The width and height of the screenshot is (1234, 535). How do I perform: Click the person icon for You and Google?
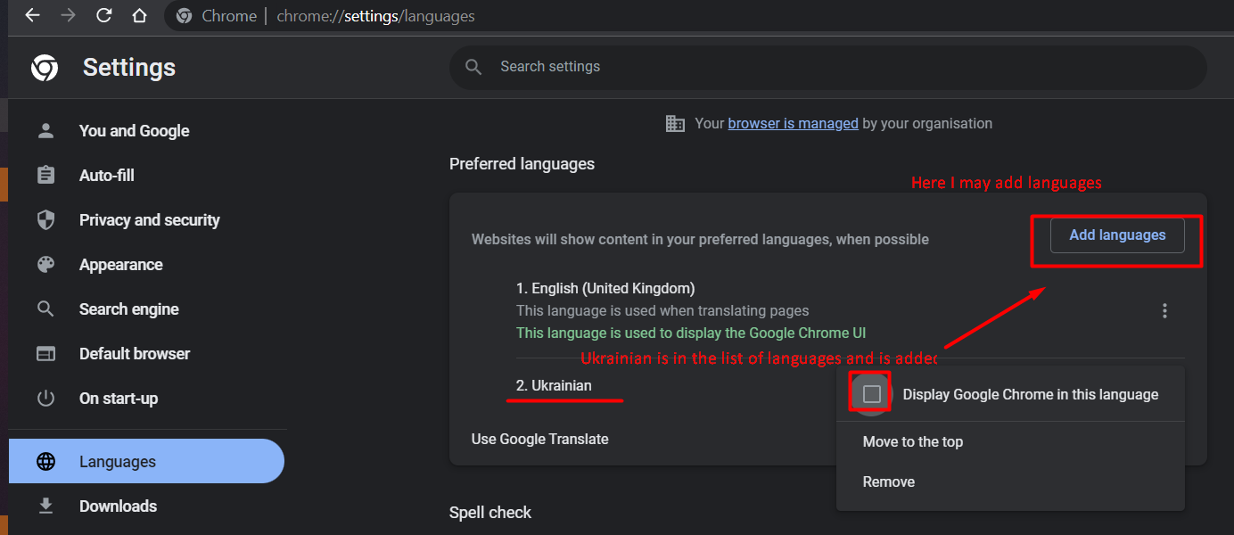pyautogui.click(x=45, y=131)
